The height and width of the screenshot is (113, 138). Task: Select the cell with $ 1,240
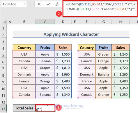(121, 54)
